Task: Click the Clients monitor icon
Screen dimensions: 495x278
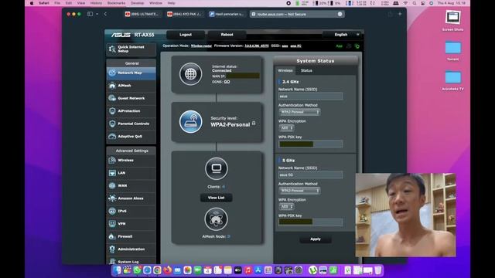Action: pyautogui.click(x=217, y=168)
